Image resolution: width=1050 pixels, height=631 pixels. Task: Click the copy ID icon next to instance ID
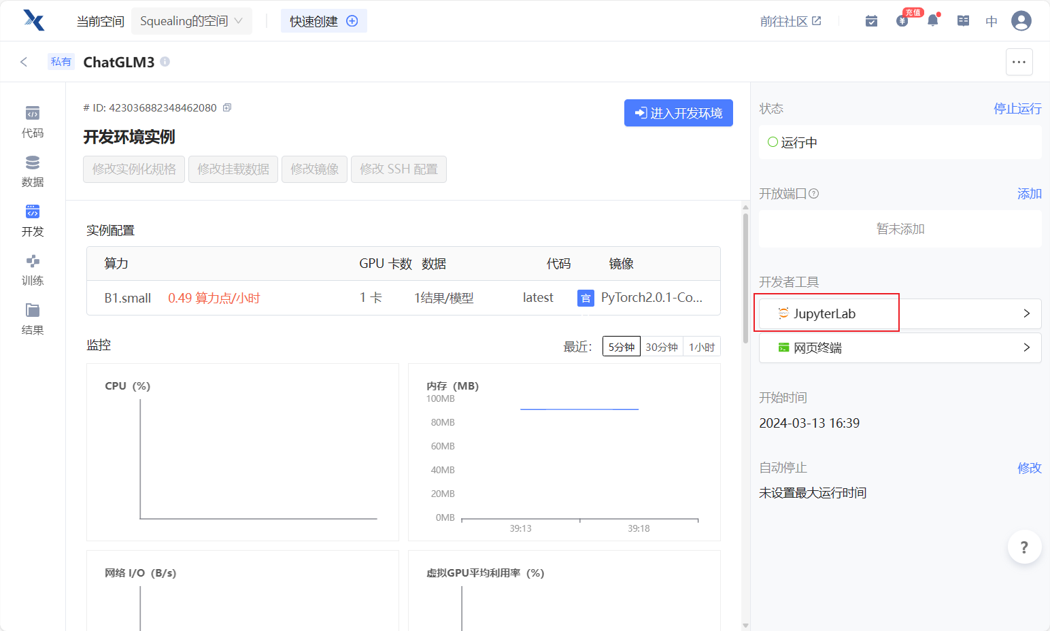pyautogui.click(x=227, y=107)
